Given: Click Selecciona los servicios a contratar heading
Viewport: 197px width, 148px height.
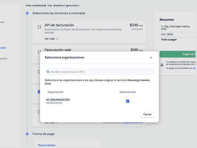Looking at the screenshot, I should [x=59, y=13].
